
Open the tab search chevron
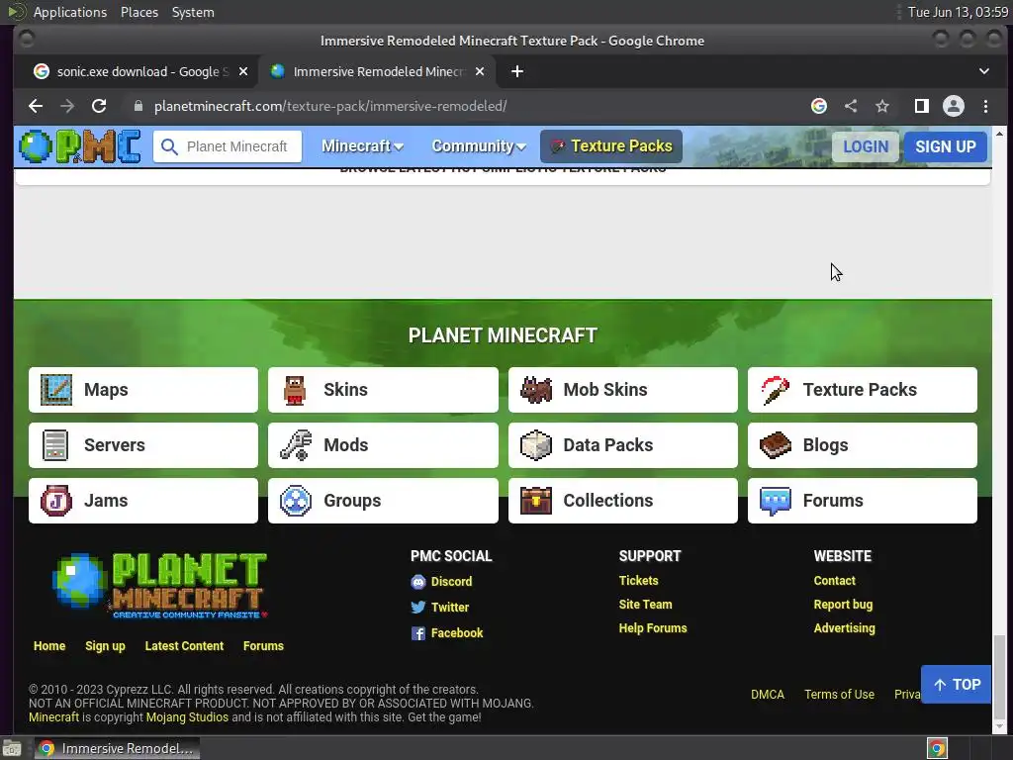click(984, 71)
